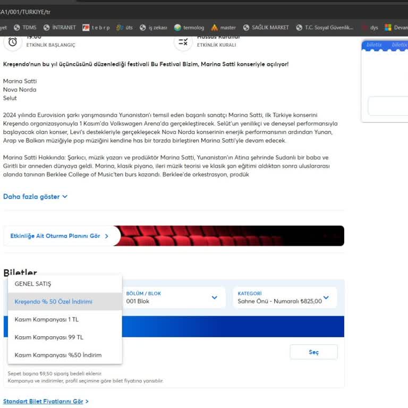Choose Kreşendo % 50 Özel İndirimi option
The image size is (408, 408).
pyautogui.click(x=54, y=302)
